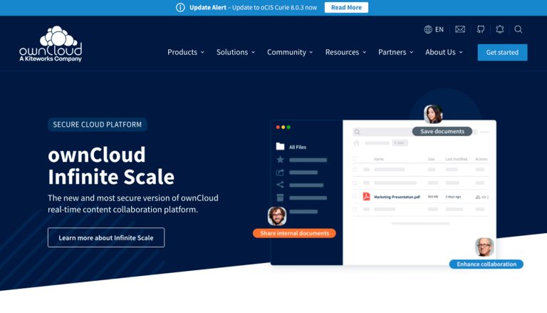Tick the select-all checkbox in file table header
Viewport: 547px width, 313px height.
coord(355,159)
